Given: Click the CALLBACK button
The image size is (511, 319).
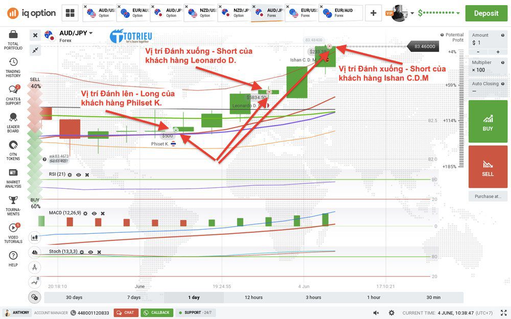Looking at the screenshot, I should click(x=157, y=313).
